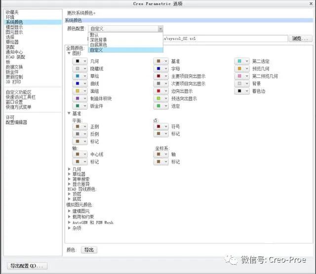Expand the 草绘器 collapsed section
Screen dimensions: 316x274
pos(69,174)
